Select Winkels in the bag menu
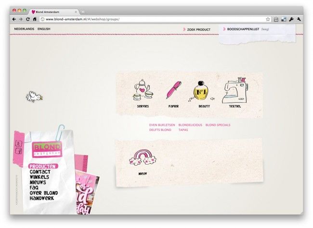 [x=39, y=177]
